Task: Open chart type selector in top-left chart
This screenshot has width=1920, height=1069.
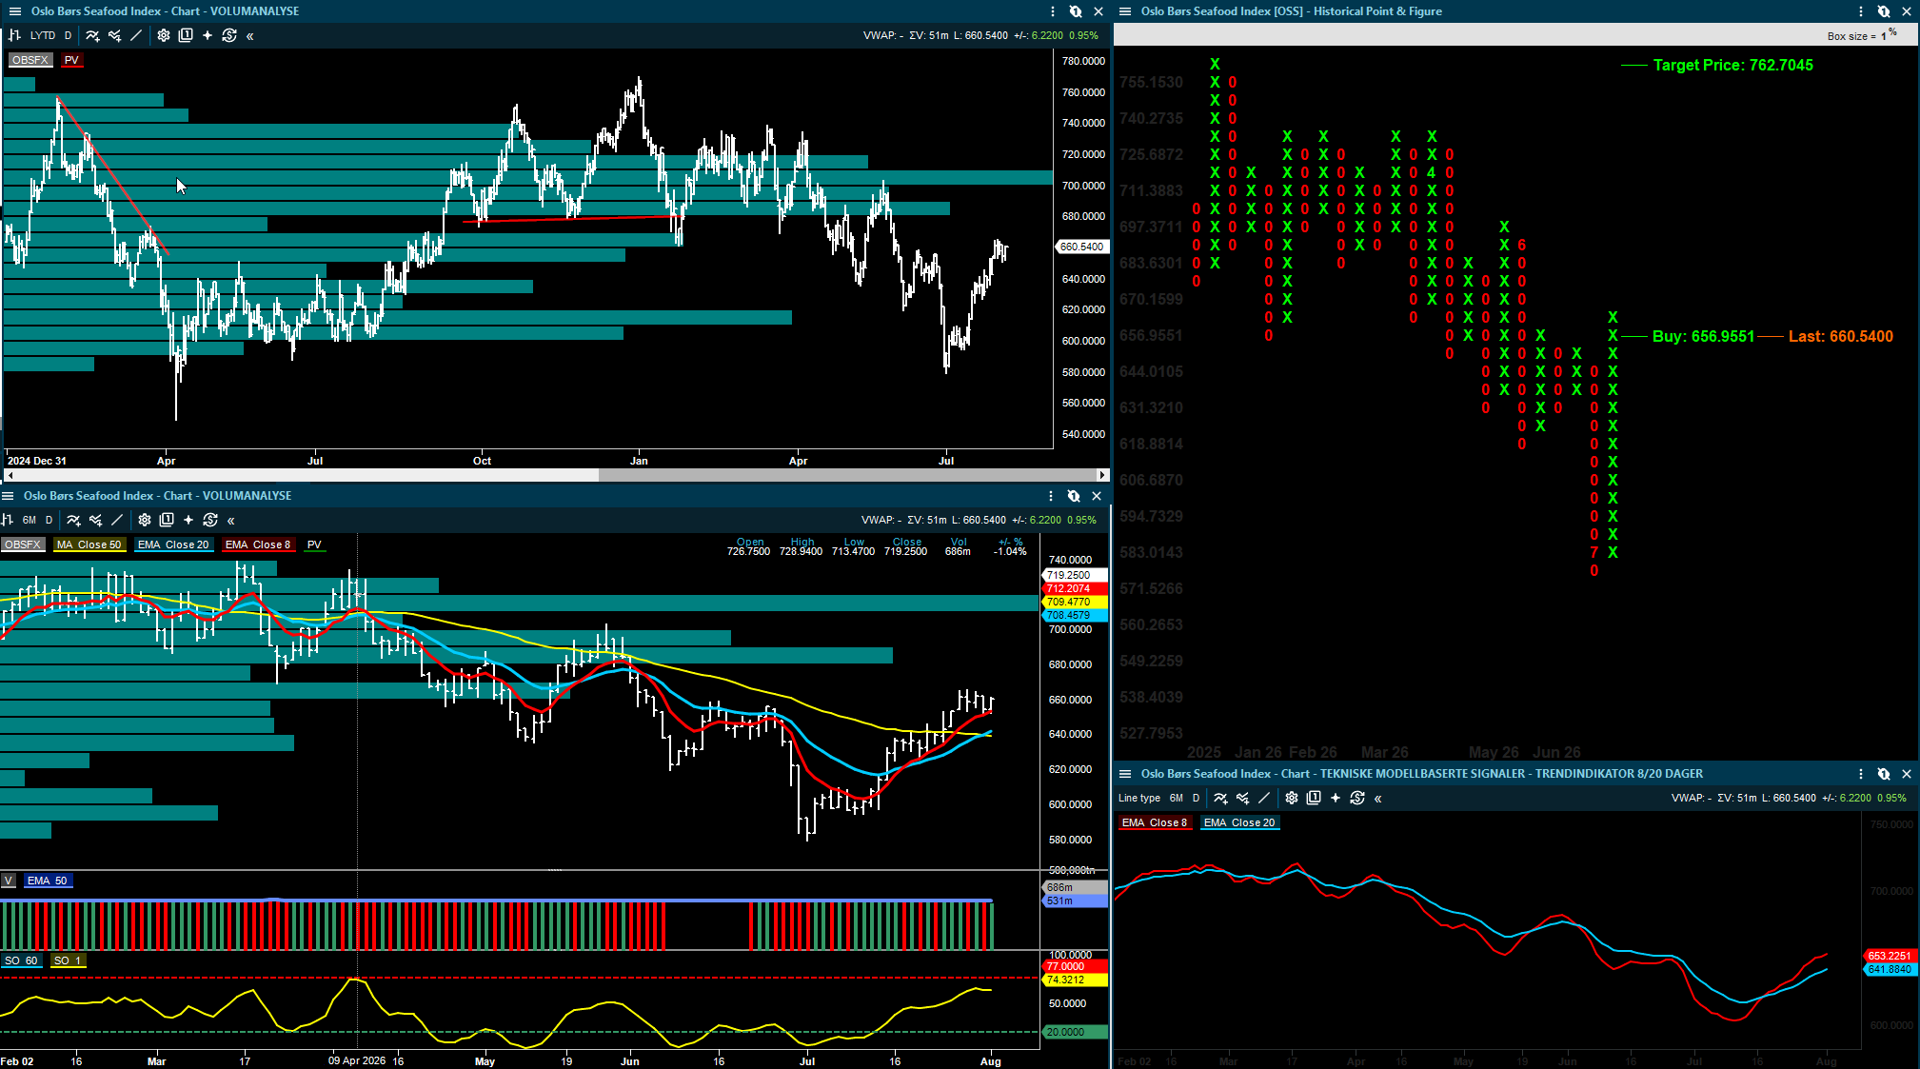Action: point(15,35)
